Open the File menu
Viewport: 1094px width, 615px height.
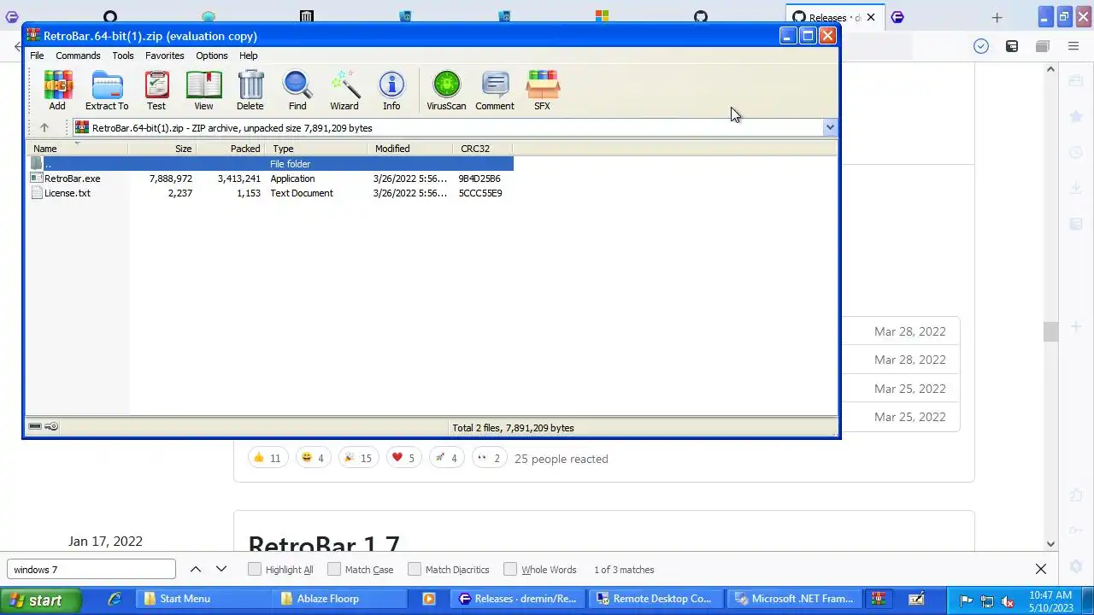coord(37,56)
